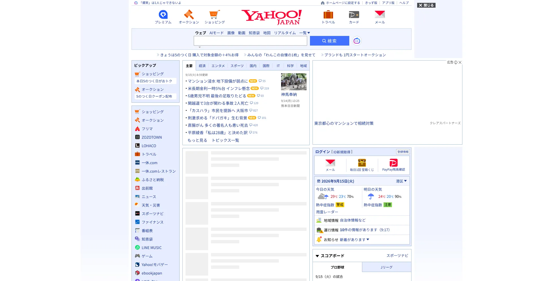
Task: Click the 検索 search button
Action: 329,41
